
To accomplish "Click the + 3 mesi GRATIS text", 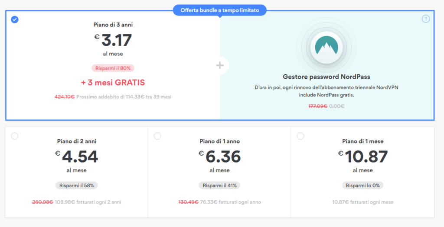I will (113, 83).
